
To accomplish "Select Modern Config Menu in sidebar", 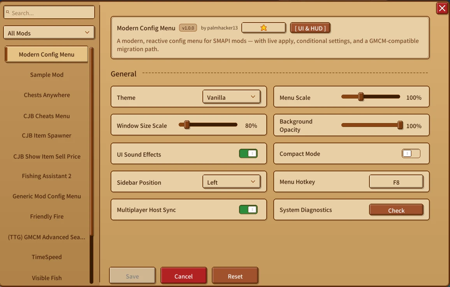I will 46,54.
